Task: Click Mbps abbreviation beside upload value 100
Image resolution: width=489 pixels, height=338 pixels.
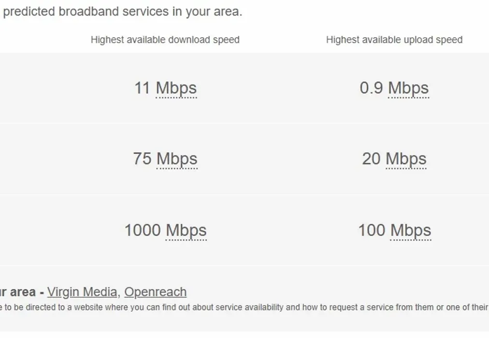Action: click(411, 231)
